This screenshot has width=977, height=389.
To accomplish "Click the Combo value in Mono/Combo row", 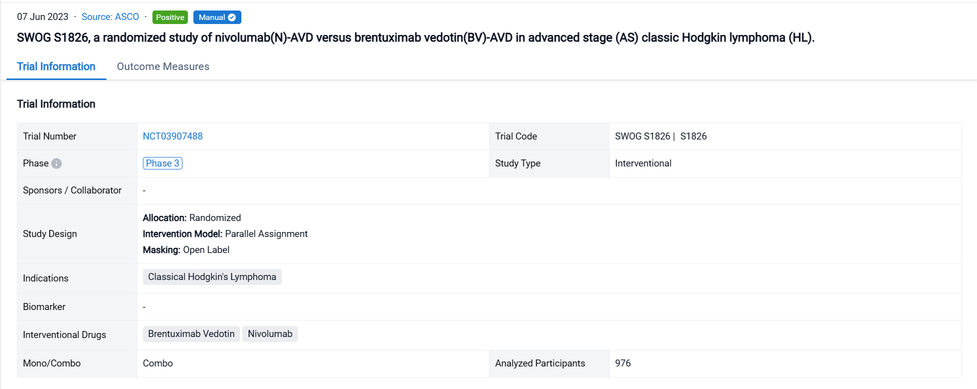I will [x=157, y=363].
